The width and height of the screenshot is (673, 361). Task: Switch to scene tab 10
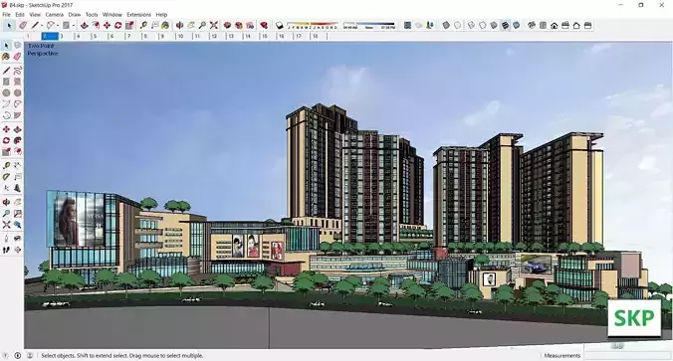[184, 36]
